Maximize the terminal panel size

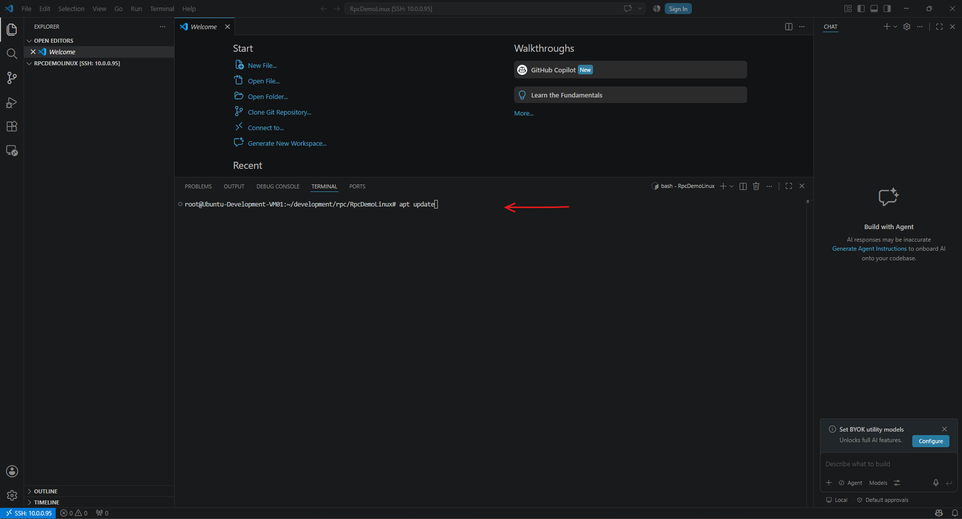[789, 186]
